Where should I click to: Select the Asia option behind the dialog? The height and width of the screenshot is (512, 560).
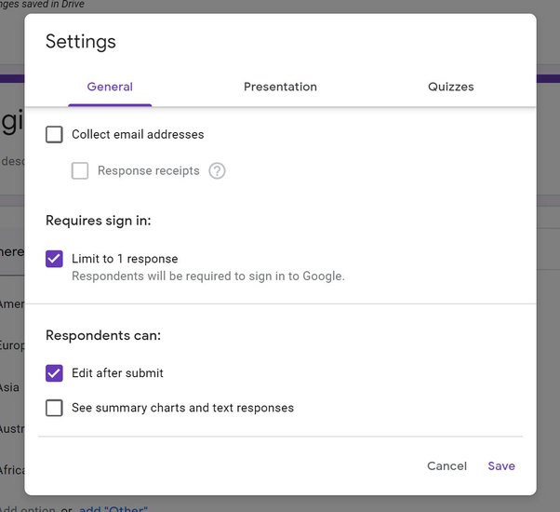coord(10,387)
